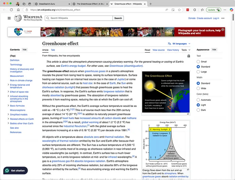Select the Large text size option
The image size is (235, 180).
[x=198, y=72]
